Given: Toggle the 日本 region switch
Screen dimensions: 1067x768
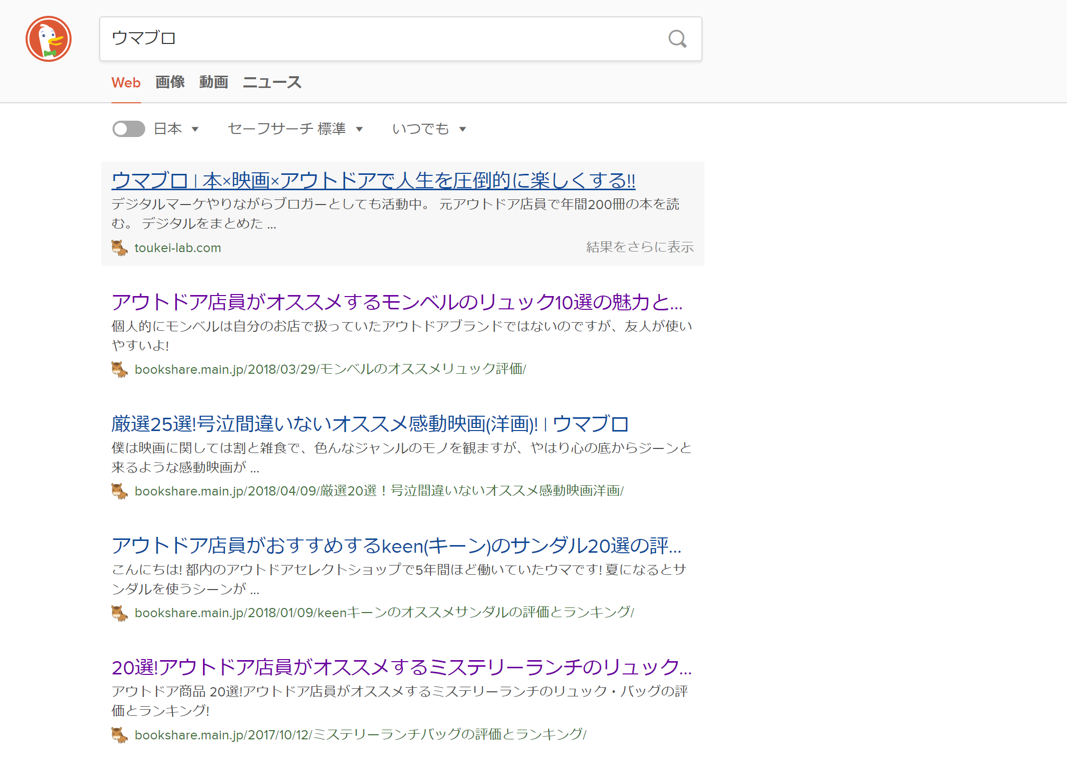Looking at the screenshot, I should tap(129, 129).
